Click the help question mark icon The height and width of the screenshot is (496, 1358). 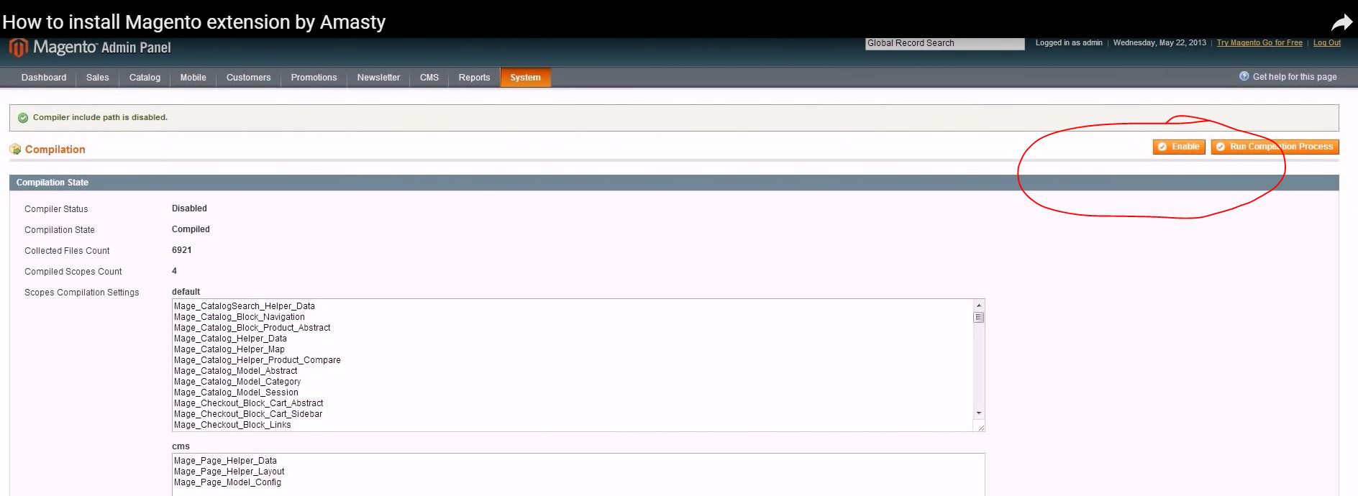(x=1244, y=76)
